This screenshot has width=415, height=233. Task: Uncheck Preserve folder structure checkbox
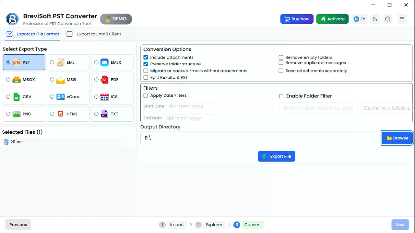click(x=146, y=64)
